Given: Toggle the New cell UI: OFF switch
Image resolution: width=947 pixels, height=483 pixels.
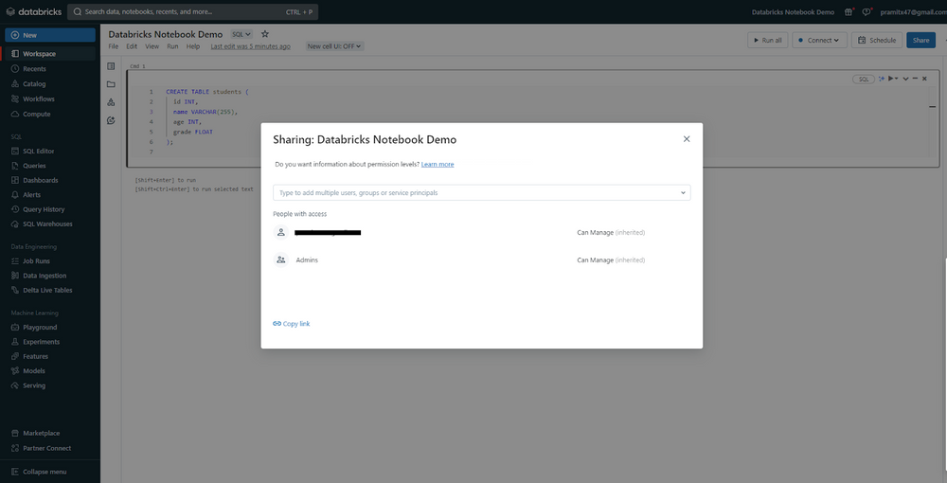Looking at the screenshot, I should (x=334, y=46).
